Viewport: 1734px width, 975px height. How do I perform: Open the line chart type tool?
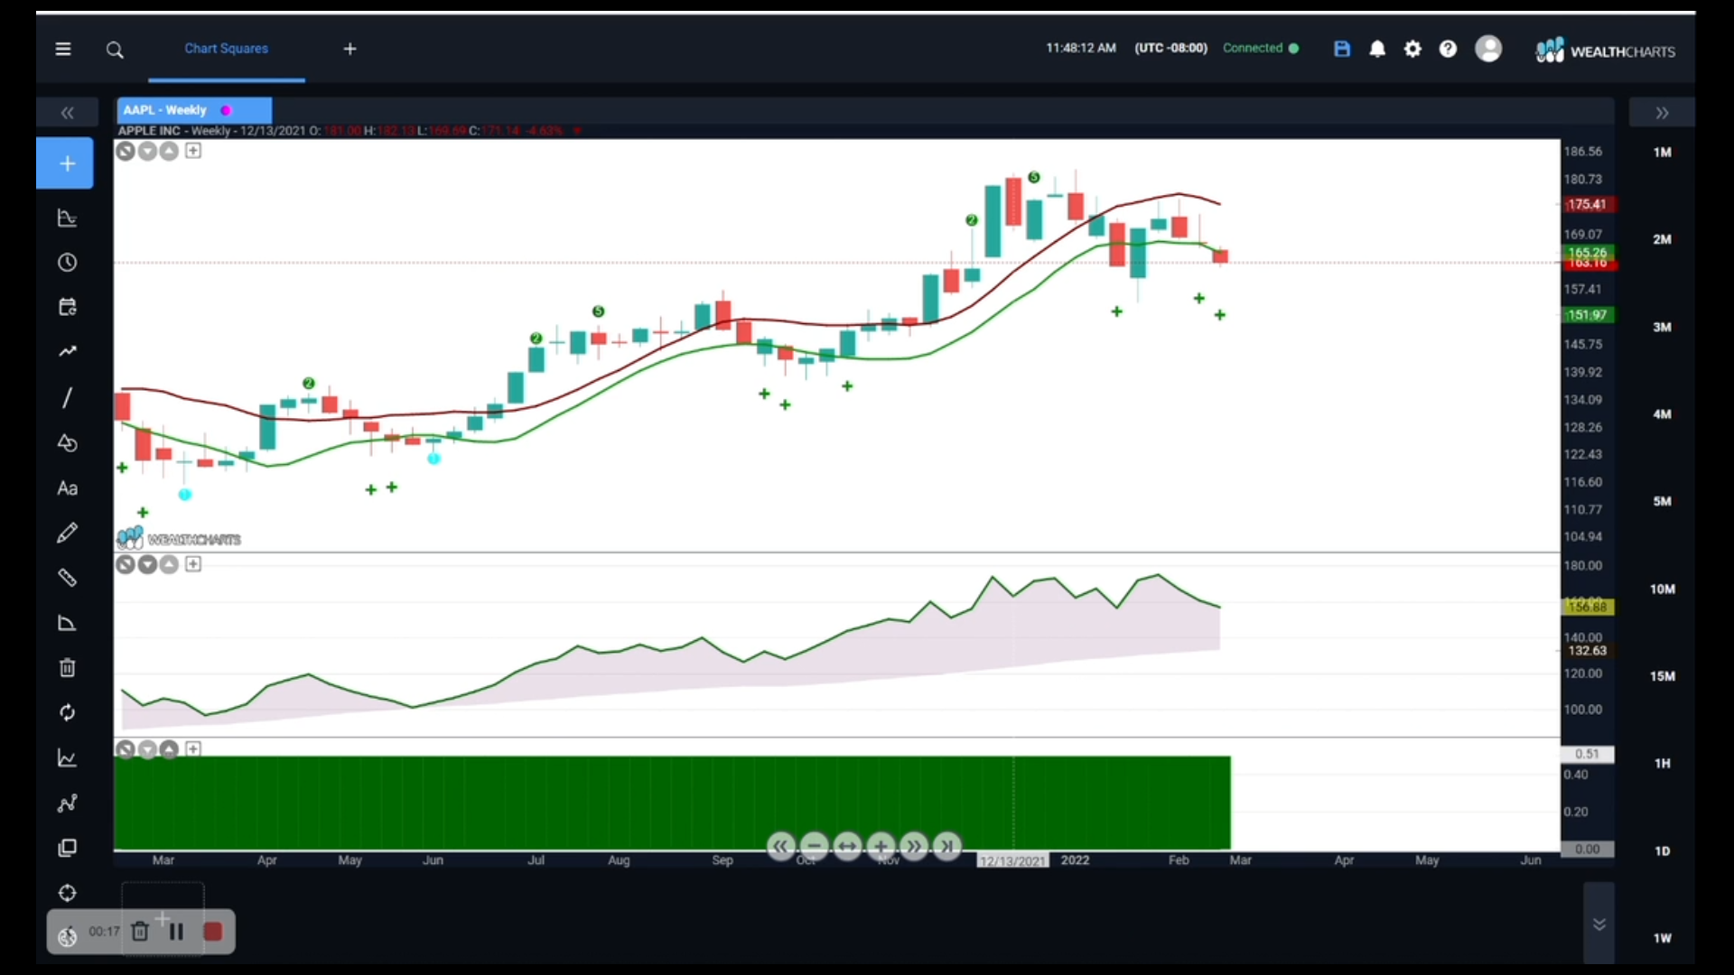67,758
